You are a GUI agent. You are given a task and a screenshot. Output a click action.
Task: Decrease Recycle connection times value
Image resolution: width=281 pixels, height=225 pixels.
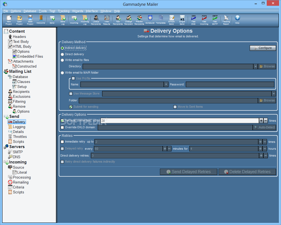(x=266, y=121)
